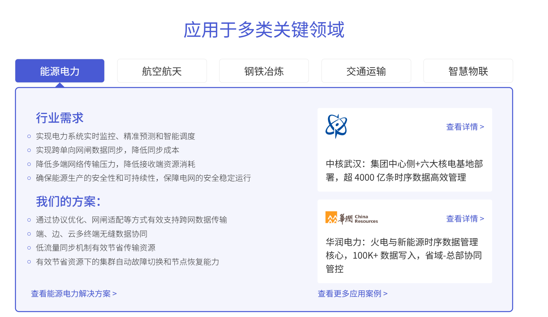Click bullet item 实现电力系统实时监控
Screen dimensions: 548x317
[x=115, y=136]
